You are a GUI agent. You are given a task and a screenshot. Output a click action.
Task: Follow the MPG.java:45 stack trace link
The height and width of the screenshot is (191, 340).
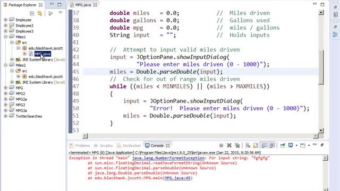coord(177,178)
